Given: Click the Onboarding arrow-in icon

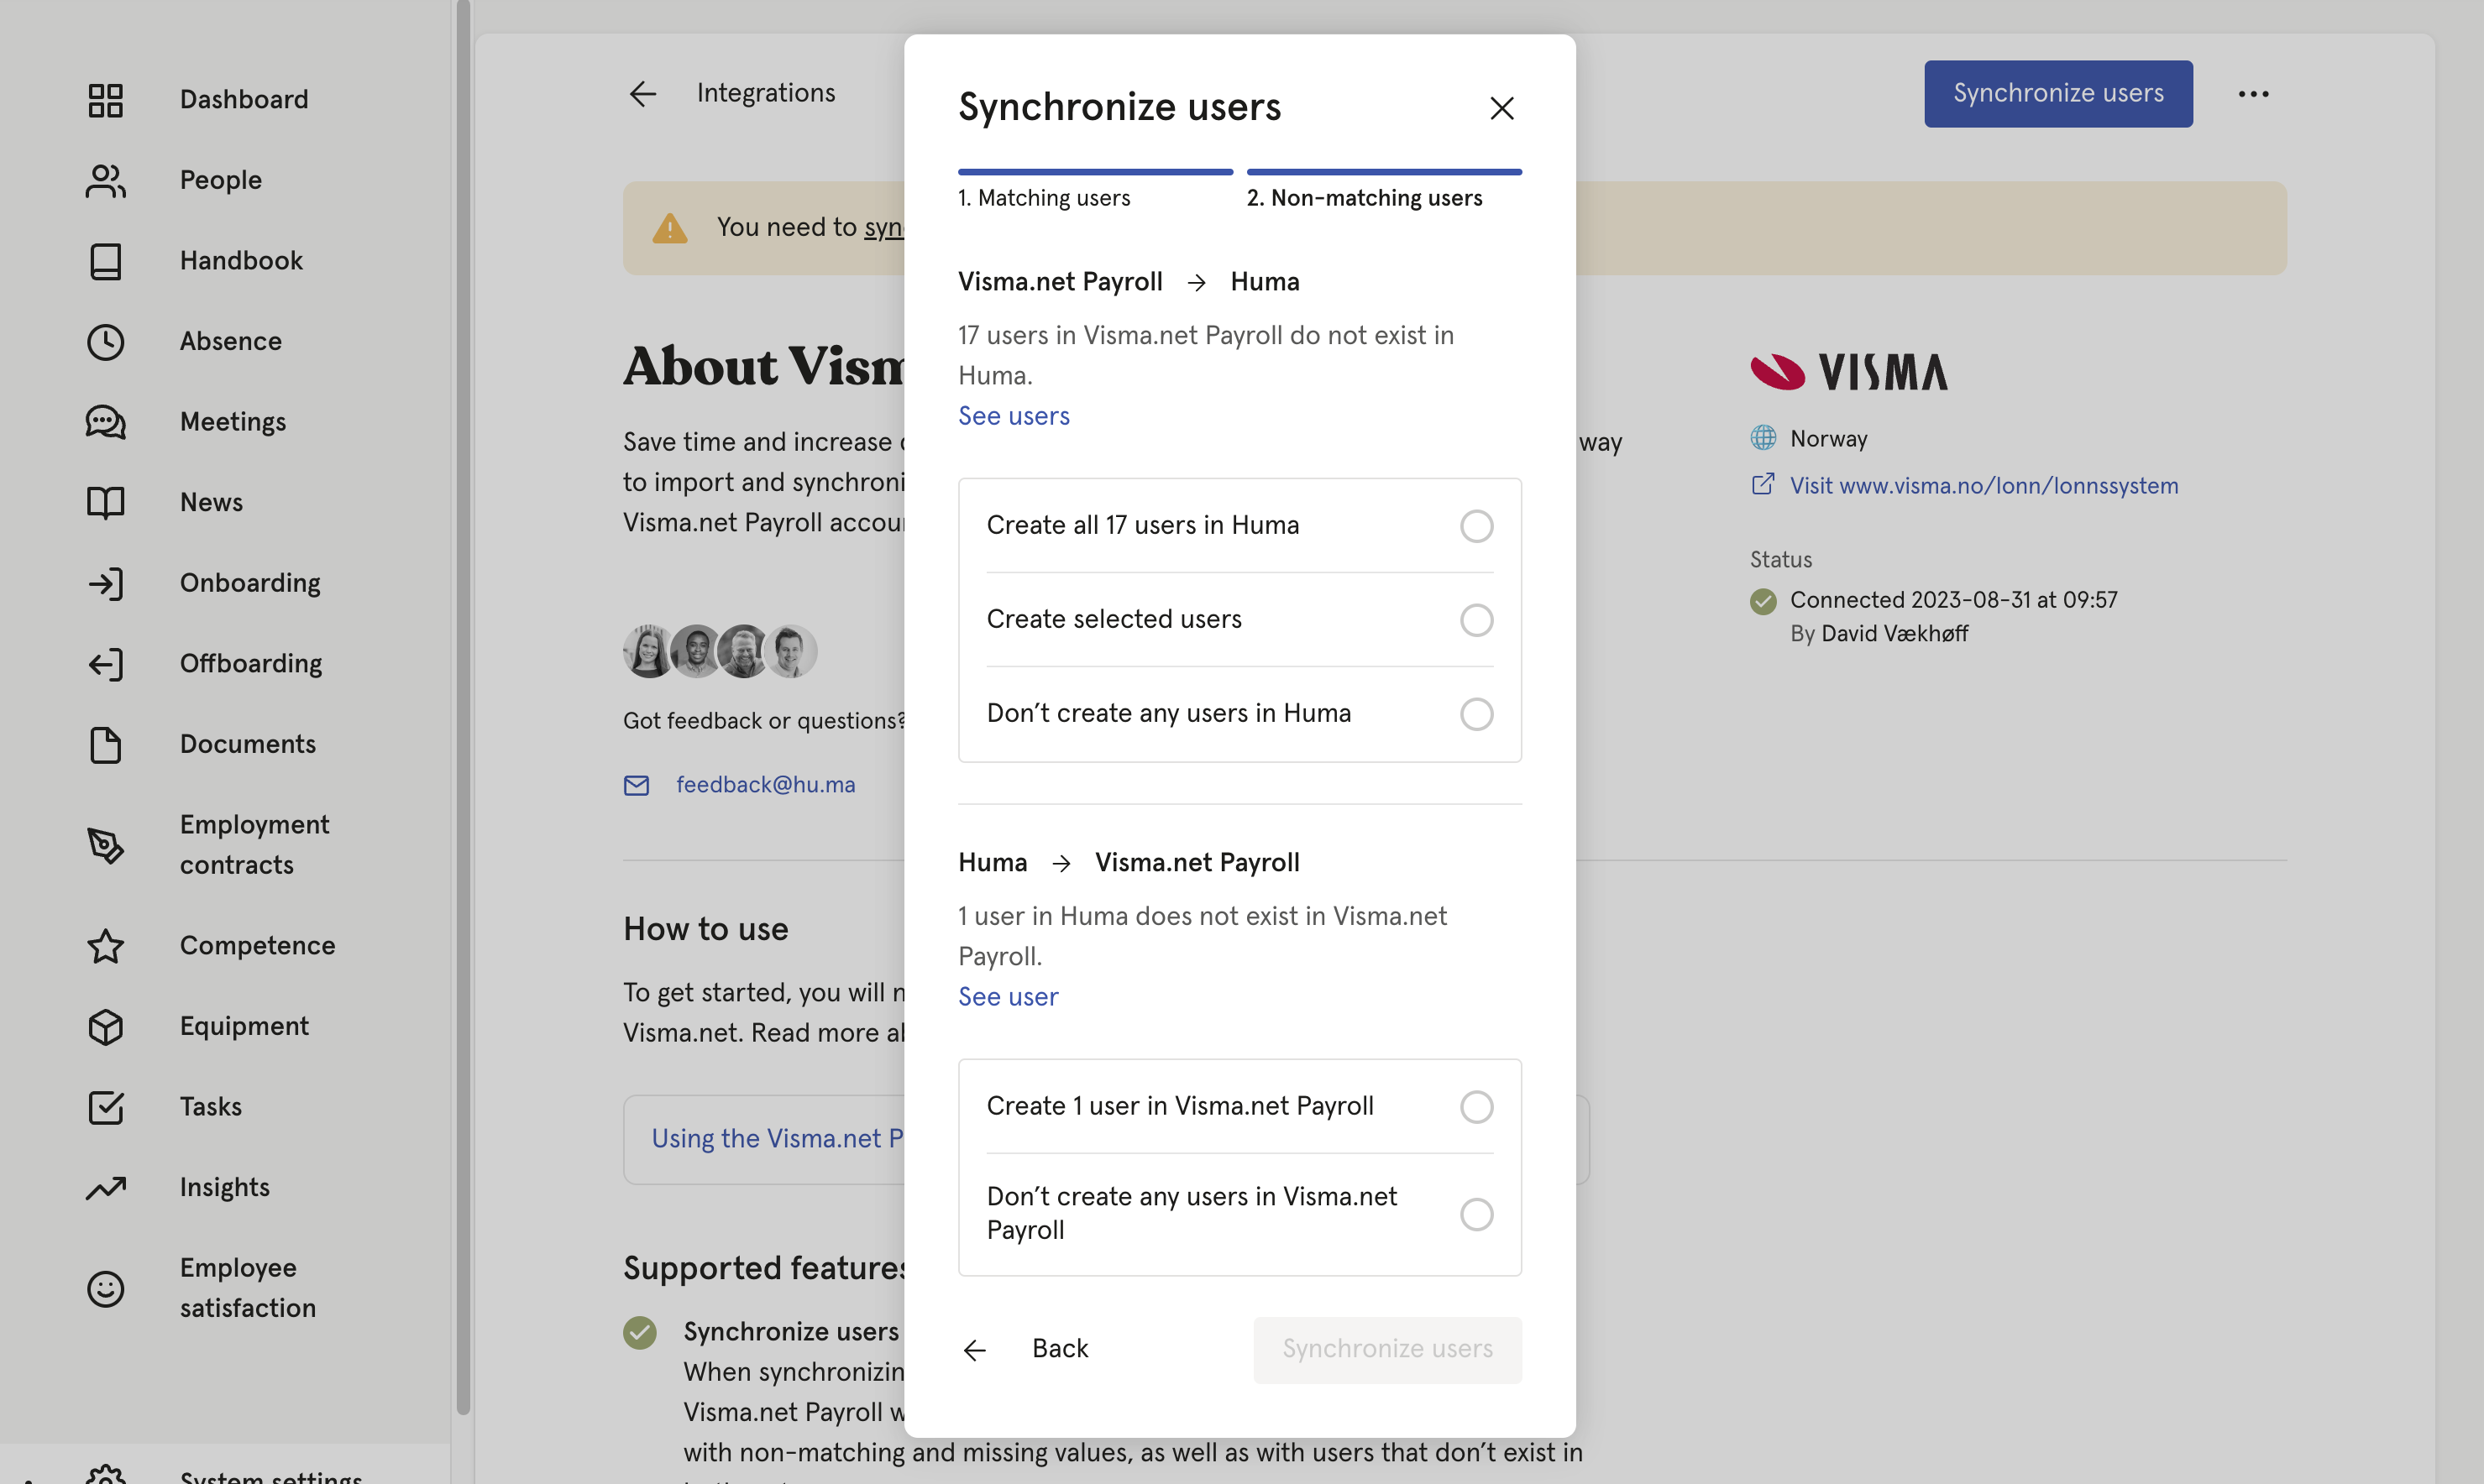Looking at the screenshot, I should [105, 584].
